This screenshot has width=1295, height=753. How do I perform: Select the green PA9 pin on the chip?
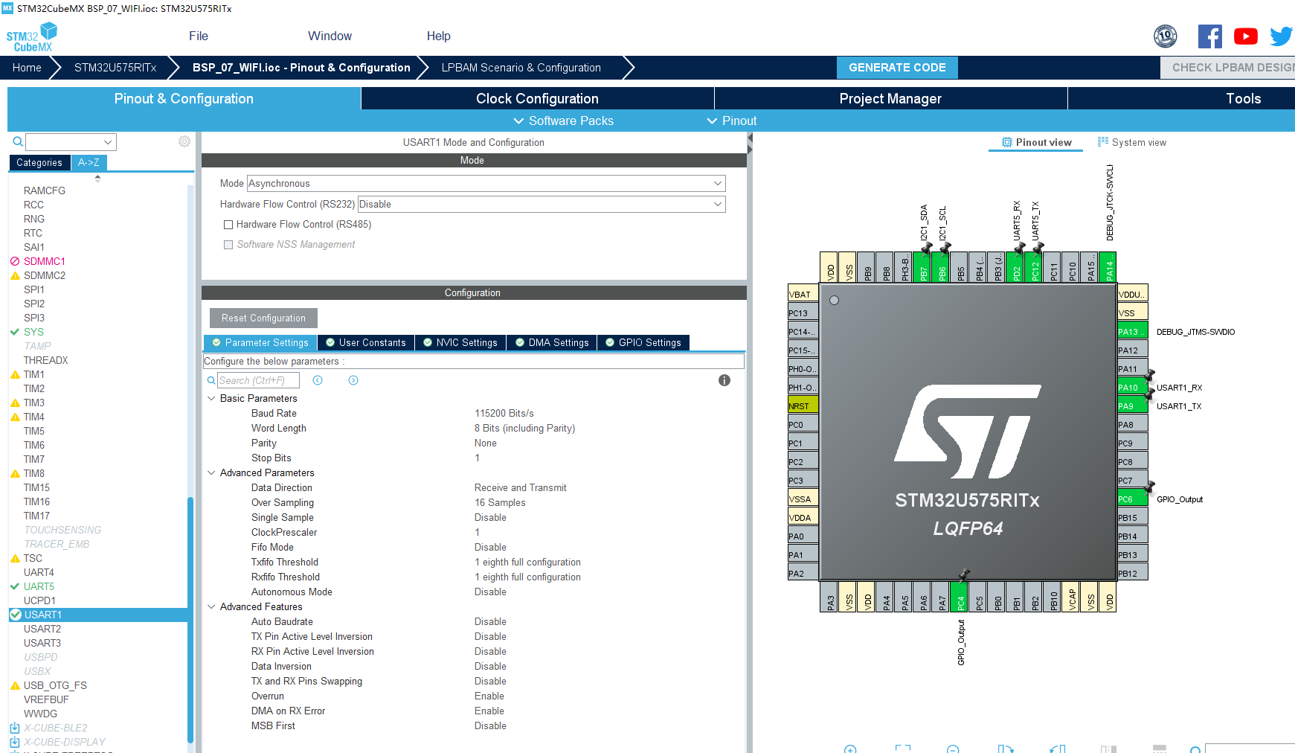pyautogui.click(x=1132, y=406)
